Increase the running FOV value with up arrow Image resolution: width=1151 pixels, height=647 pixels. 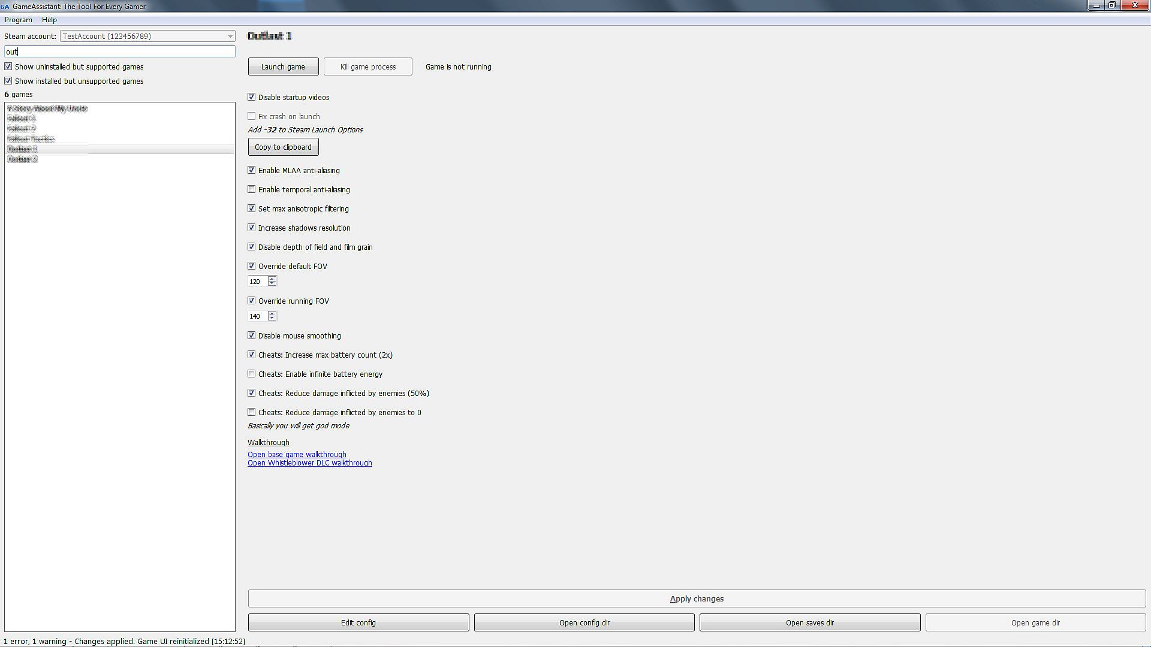click(x=272, y=313)
